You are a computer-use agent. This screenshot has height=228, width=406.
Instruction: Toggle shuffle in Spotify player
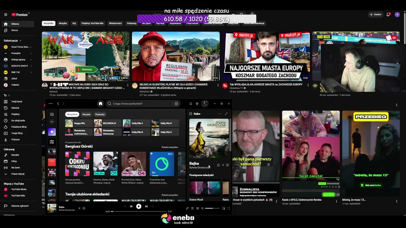click(125, 206)
